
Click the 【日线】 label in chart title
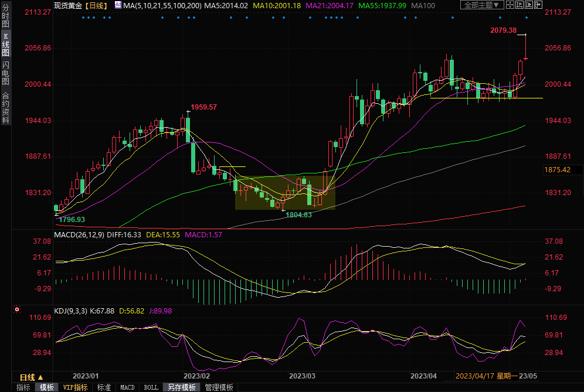click(96, 5)
